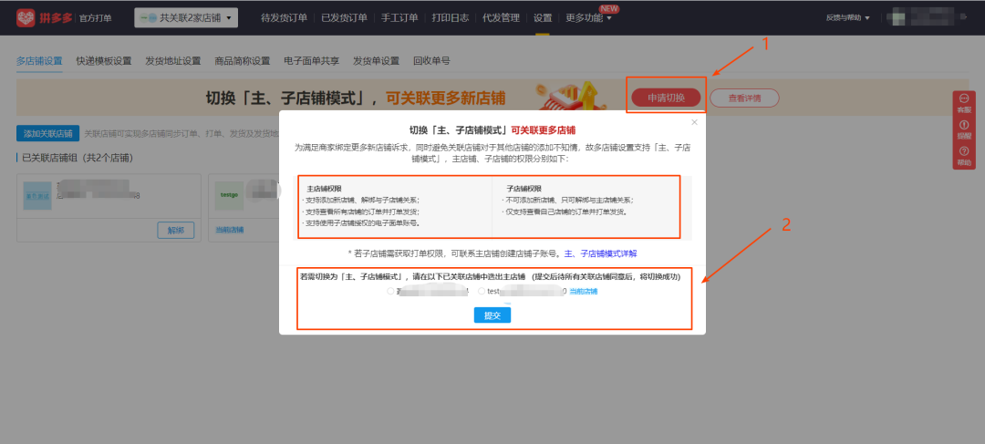Expand the 共关联2家店铺 store dropdown
The width and height of the screenshot is (985, 444).
(x=186, y=18)
